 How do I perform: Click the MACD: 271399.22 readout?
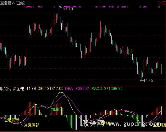[x=107, y=89]
